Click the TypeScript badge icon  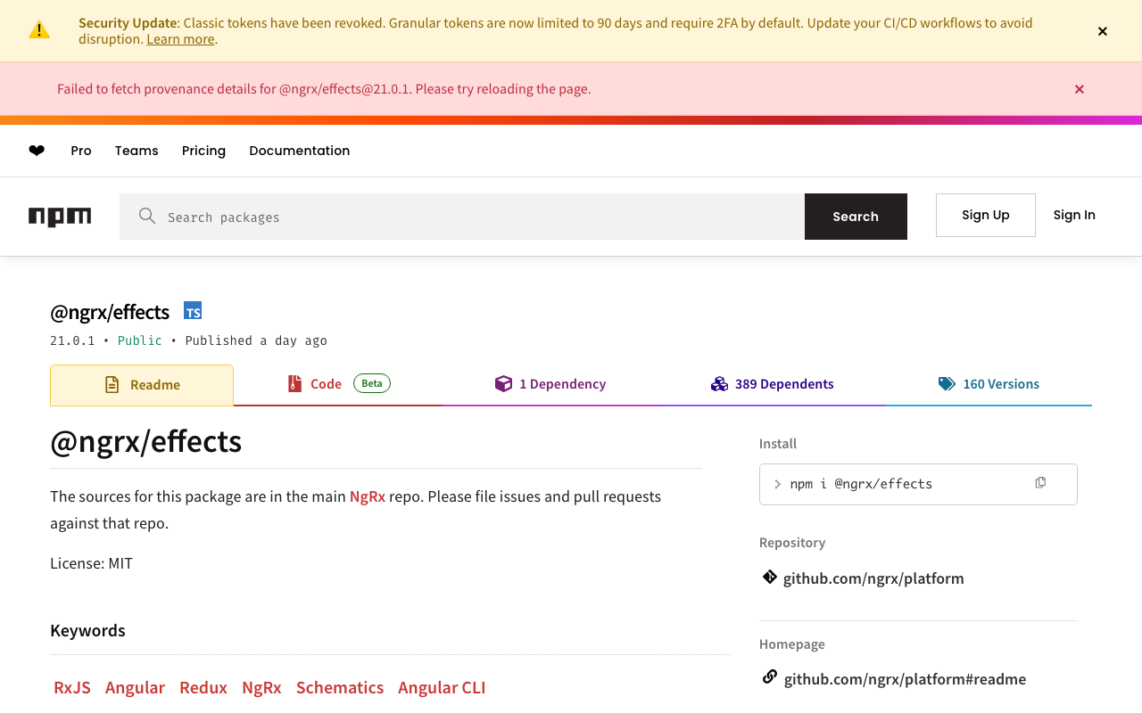click(x=193, y=311)
